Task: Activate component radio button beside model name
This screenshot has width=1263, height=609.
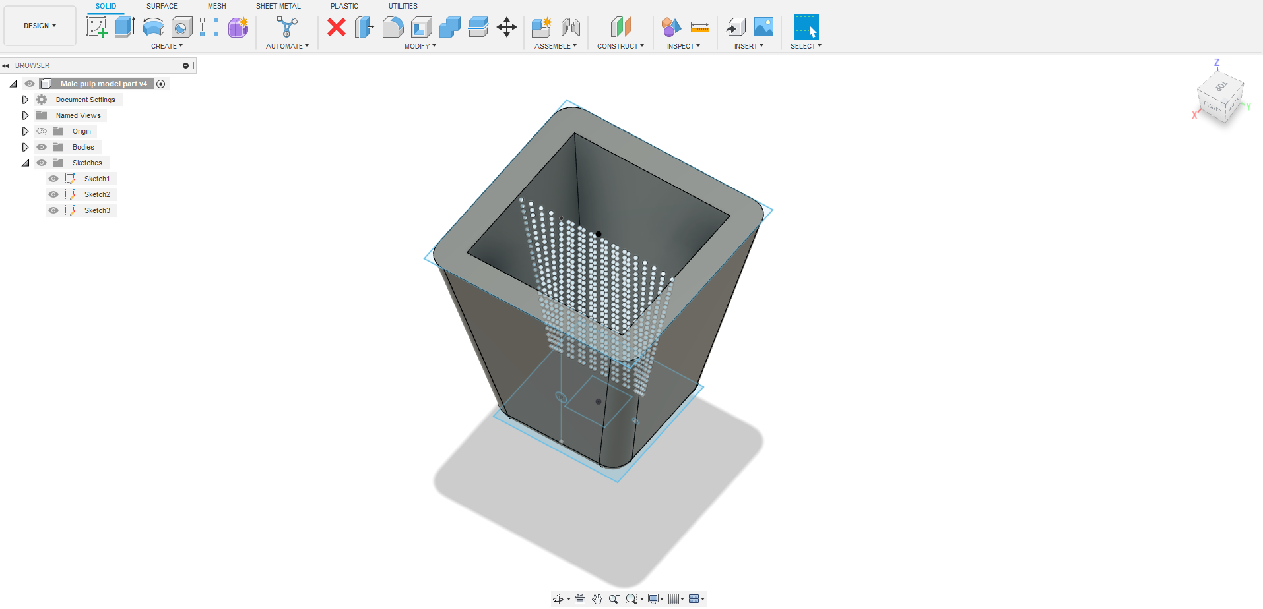Action: (x=161, y=84)
